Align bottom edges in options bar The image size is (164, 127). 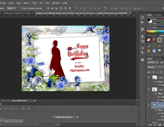[x=56, y=8]
